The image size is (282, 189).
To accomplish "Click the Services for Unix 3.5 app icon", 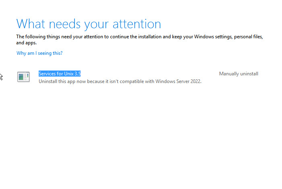I will (x=23, y=77).
